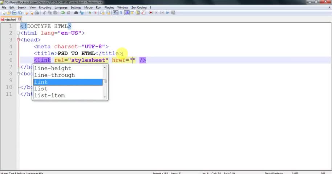Open the ? help menu
Image resolution: width=332 pixels, height=174 pixels.
tap(150, 7)
